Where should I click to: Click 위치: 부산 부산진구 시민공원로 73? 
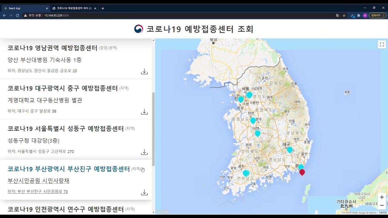click(x=38, y=192)
